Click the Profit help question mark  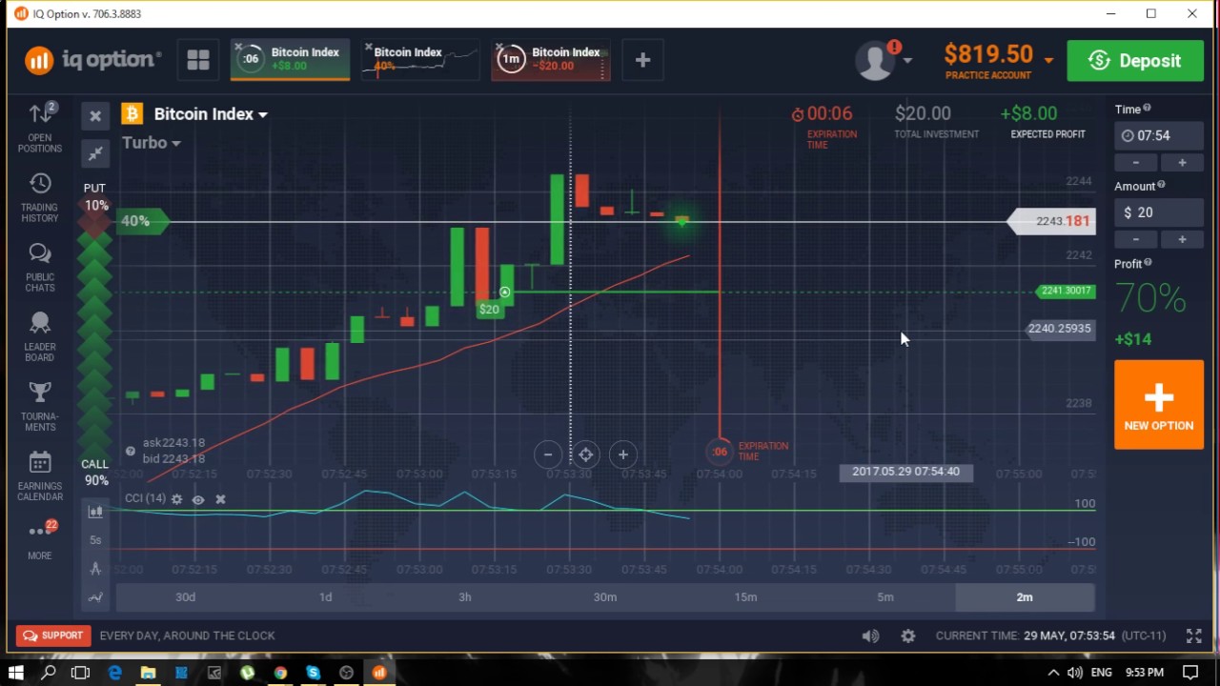click(1148, 263)
